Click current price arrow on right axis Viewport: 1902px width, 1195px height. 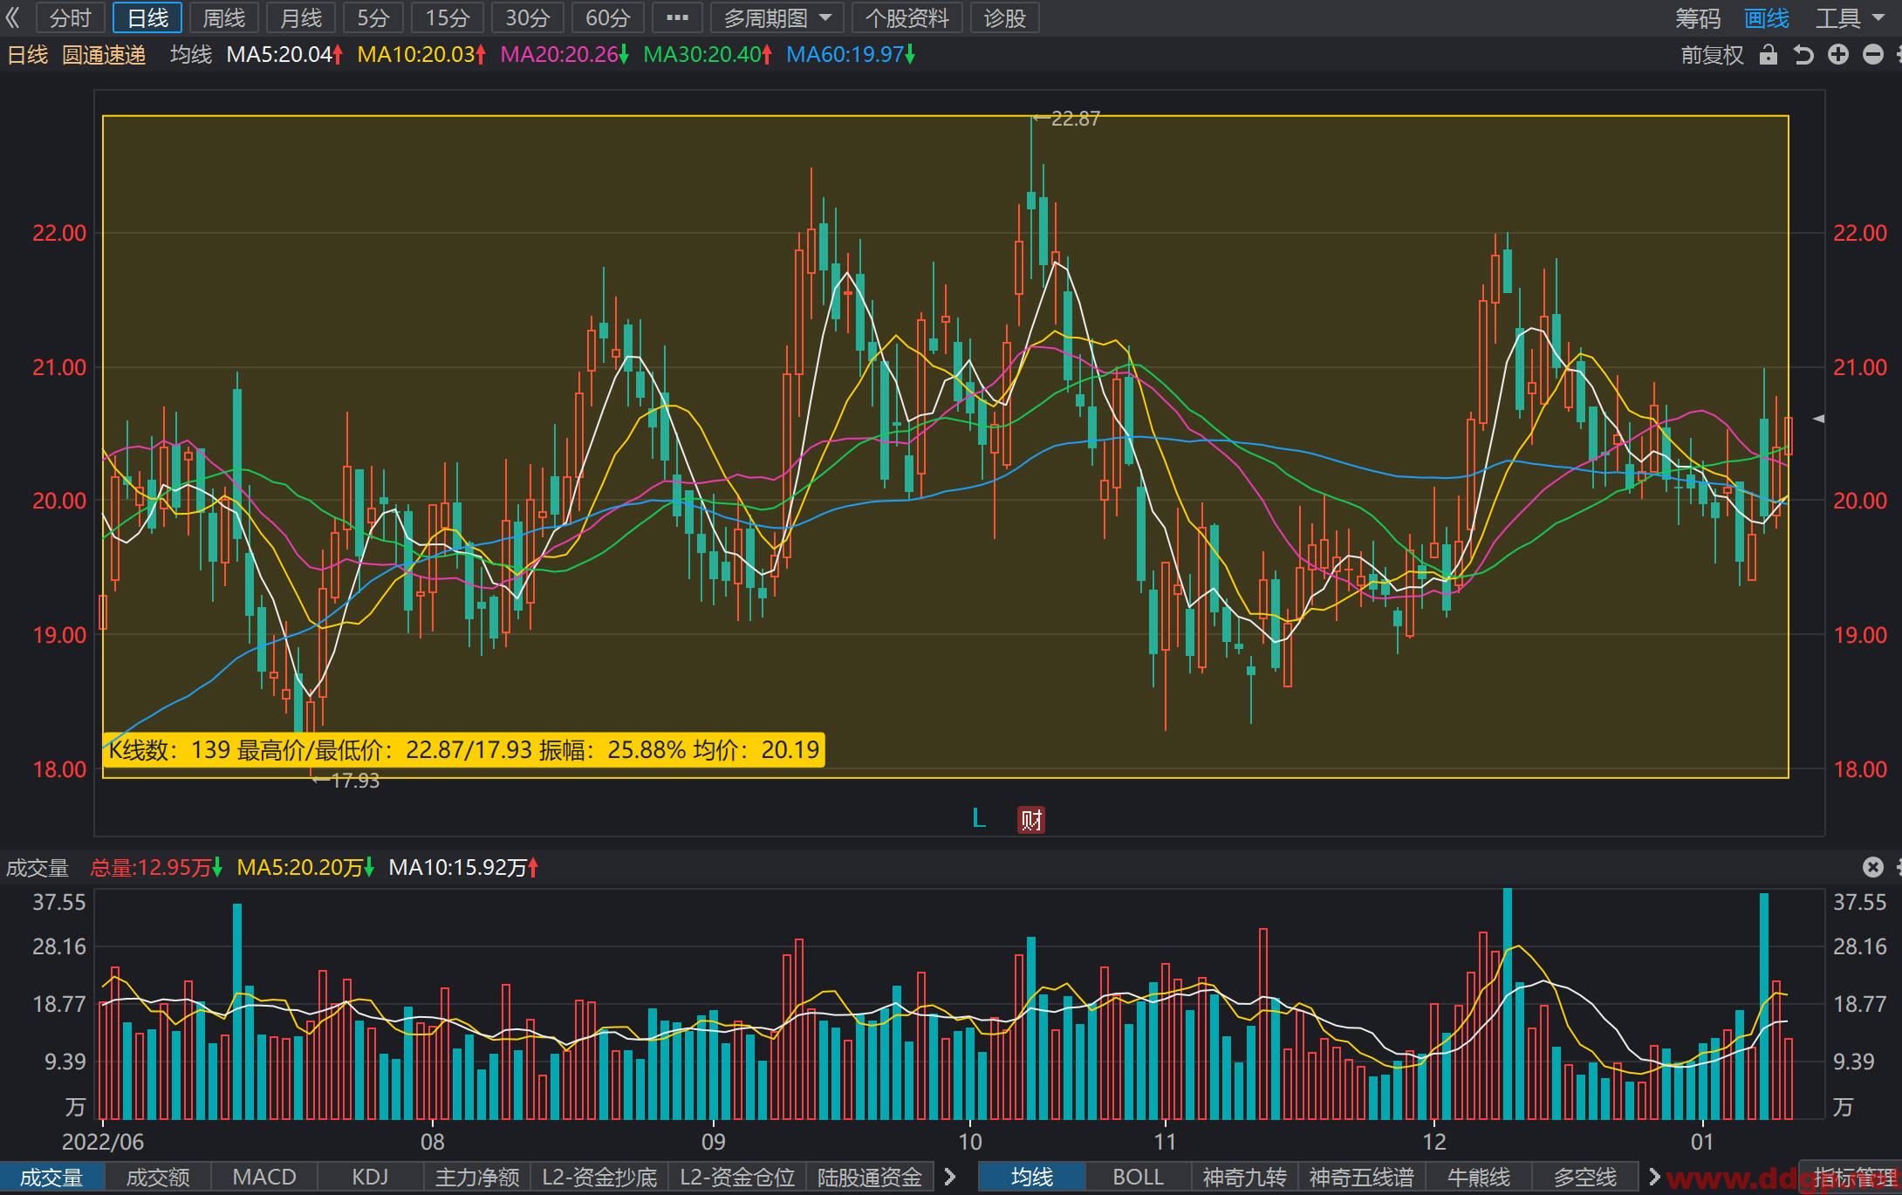pos(1818,419)
